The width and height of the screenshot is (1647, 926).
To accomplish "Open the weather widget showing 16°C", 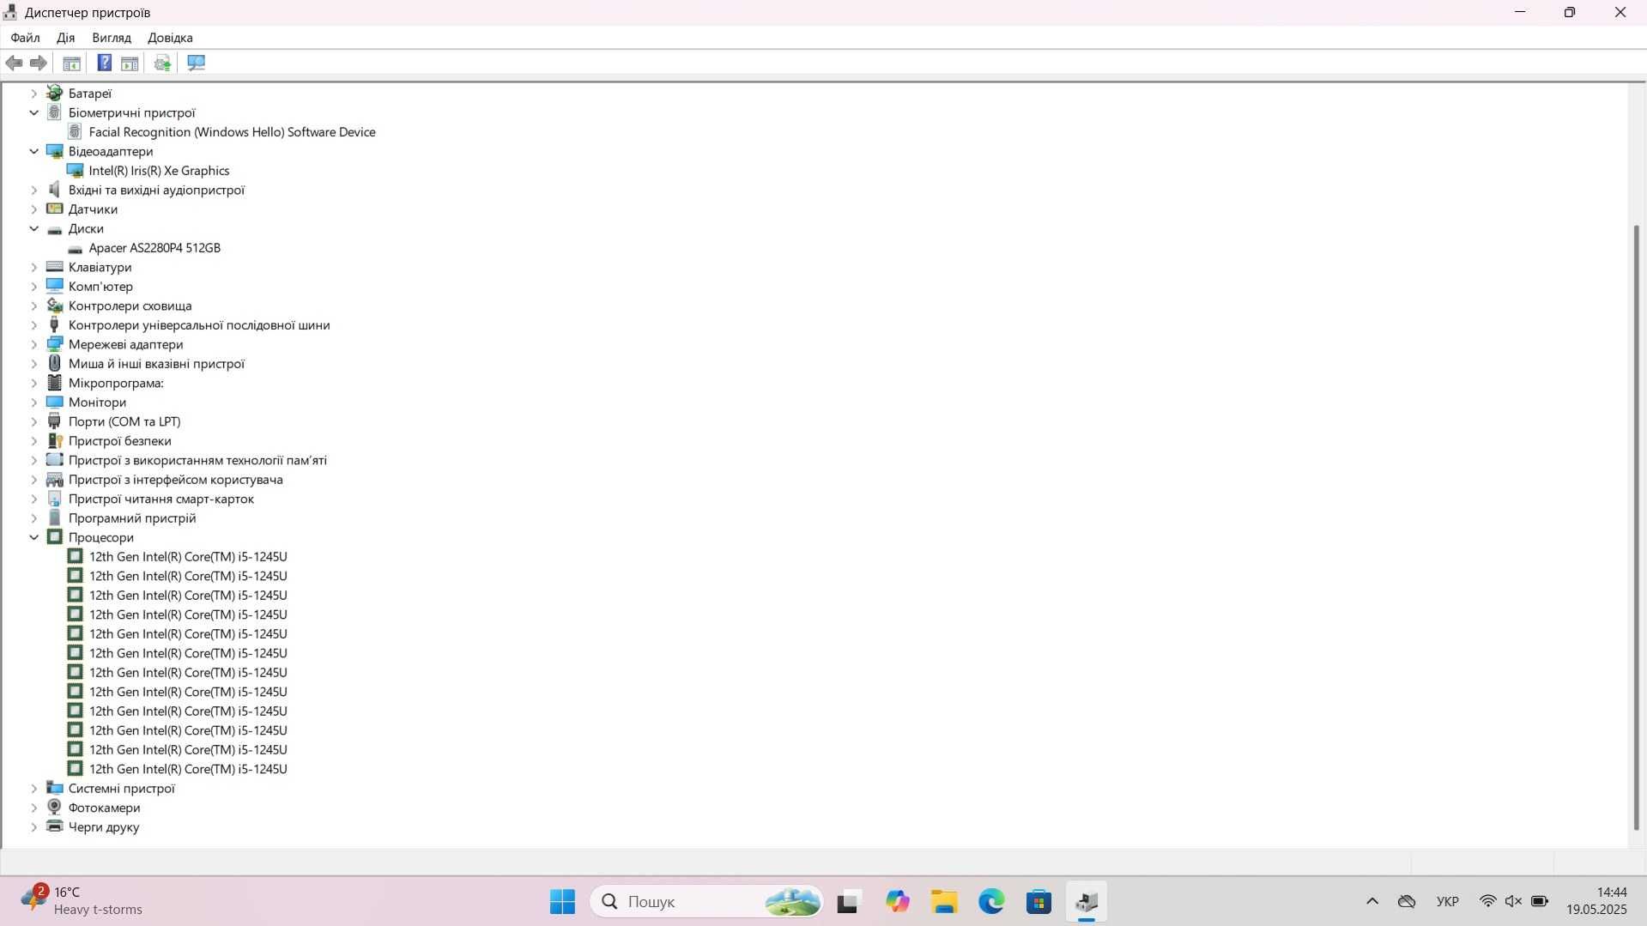I will pos(82,901).
